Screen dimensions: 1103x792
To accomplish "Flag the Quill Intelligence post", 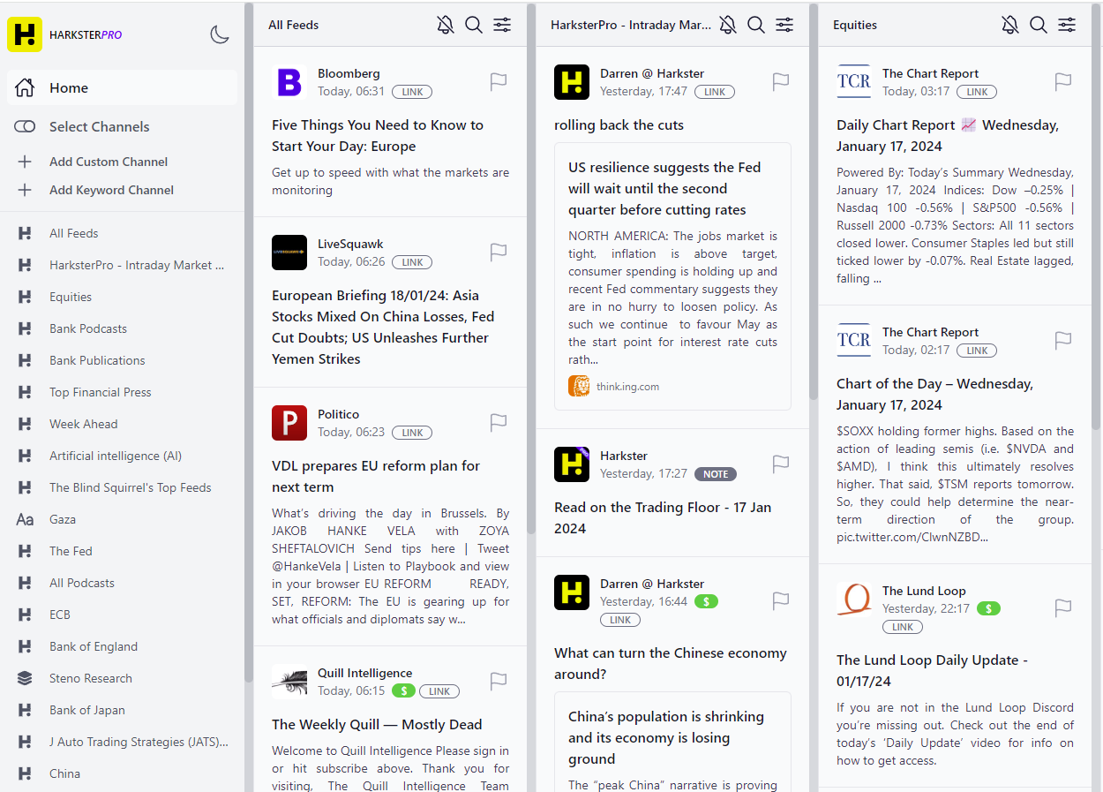I will (x=499, y=682).
